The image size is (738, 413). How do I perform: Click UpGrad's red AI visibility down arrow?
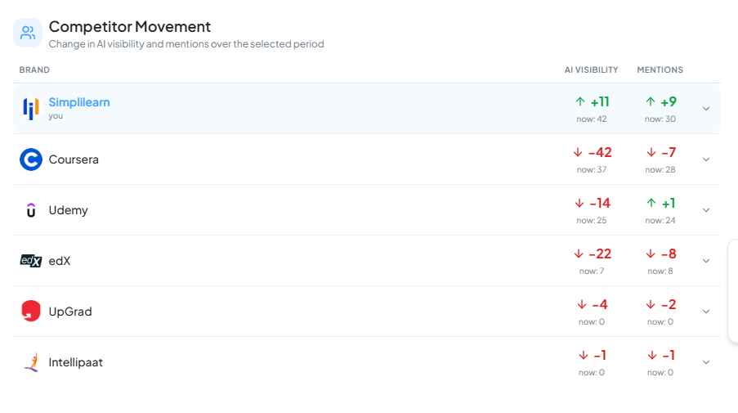[x=582, y=305]
